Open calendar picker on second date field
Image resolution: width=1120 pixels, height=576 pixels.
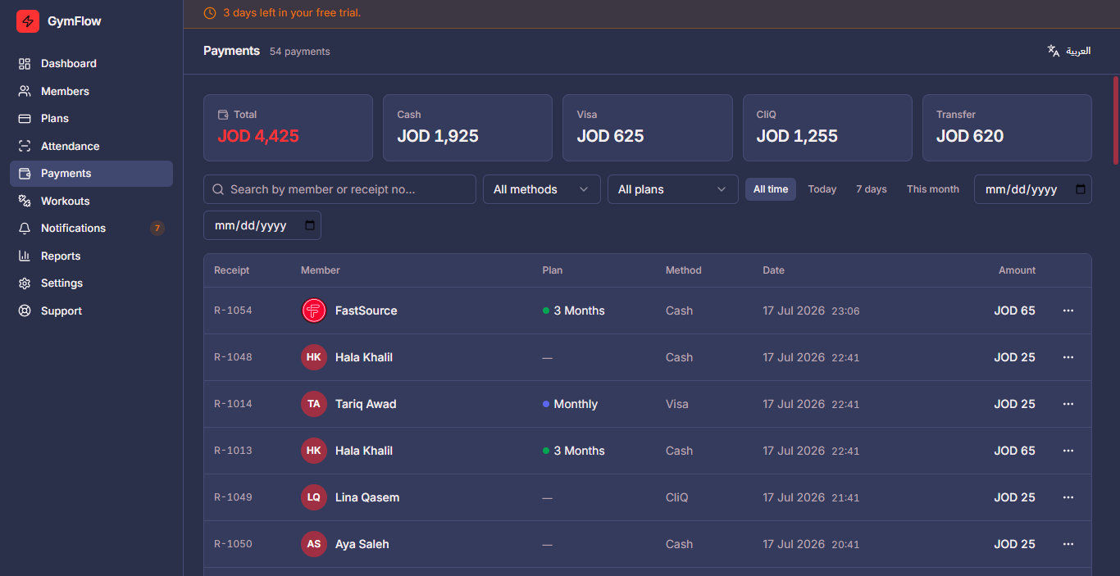point(310,225)
